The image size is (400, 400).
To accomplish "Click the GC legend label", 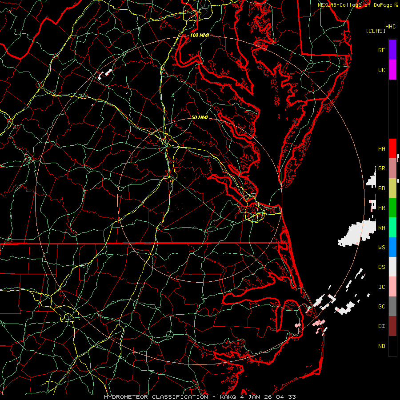I will [x=381, y=306].
